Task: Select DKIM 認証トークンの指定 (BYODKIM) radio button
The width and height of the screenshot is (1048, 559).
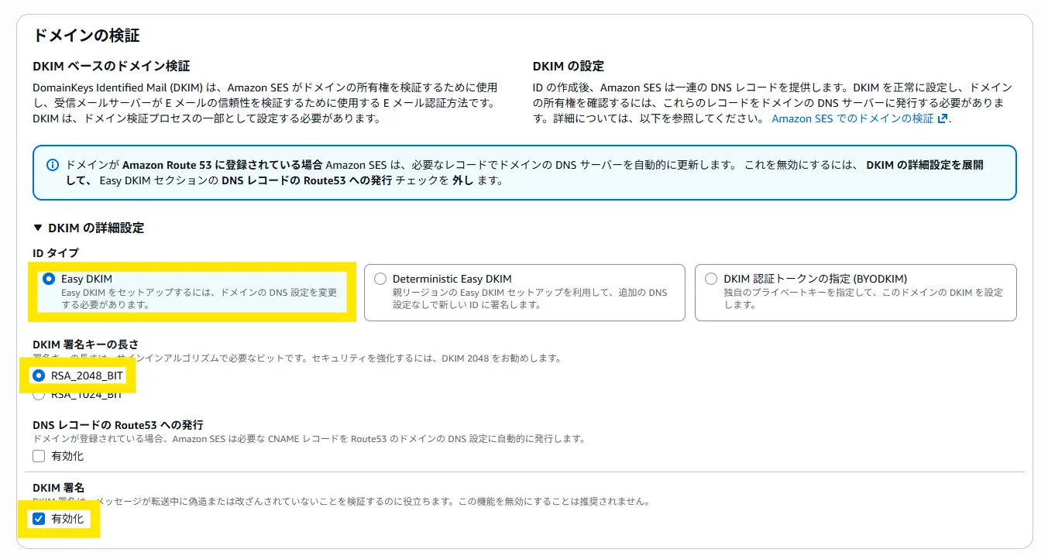Action: 711,279
